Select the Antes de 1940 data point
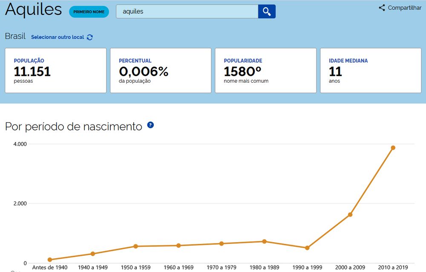 coord(49,259)
